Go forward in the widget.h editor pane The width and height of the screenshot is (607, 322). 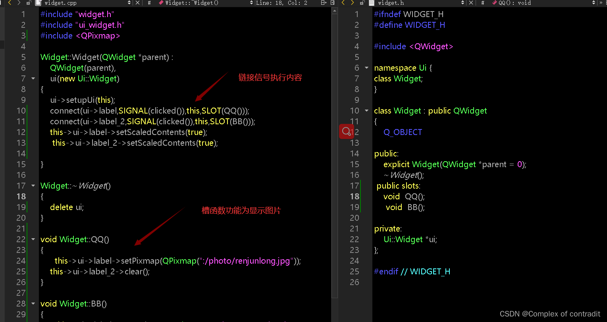(x=352, y=2)
